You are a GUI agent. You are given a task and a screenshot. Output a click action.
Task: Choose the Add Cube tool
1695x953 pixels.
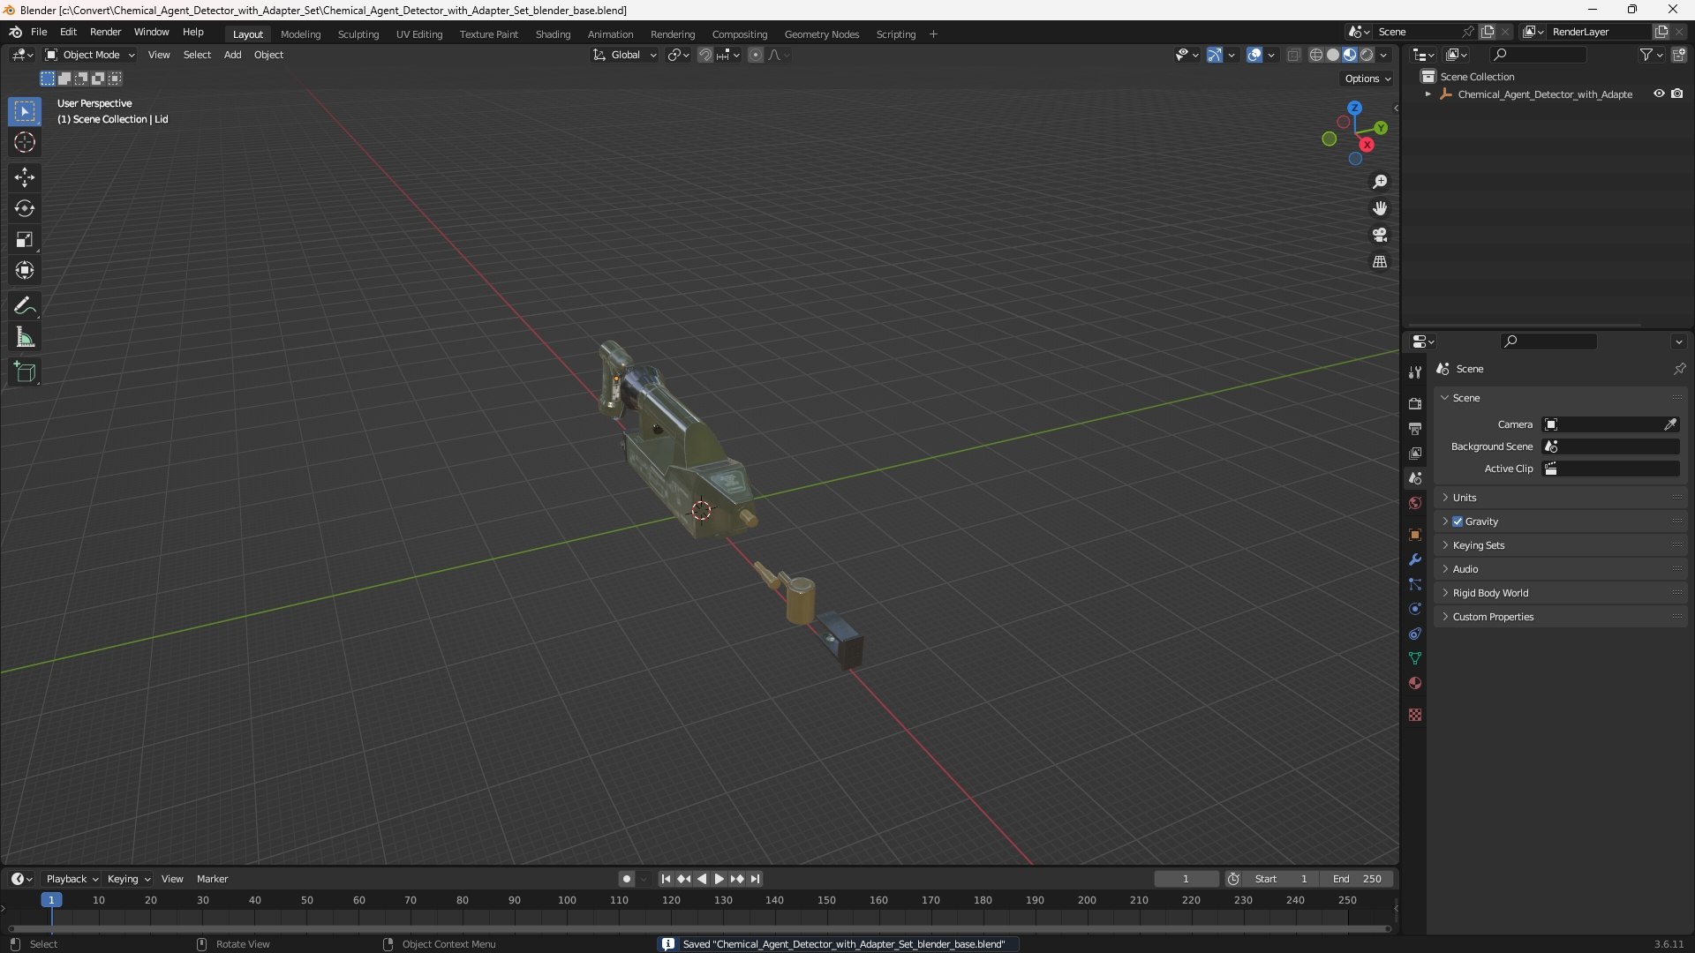pos(24,371)
